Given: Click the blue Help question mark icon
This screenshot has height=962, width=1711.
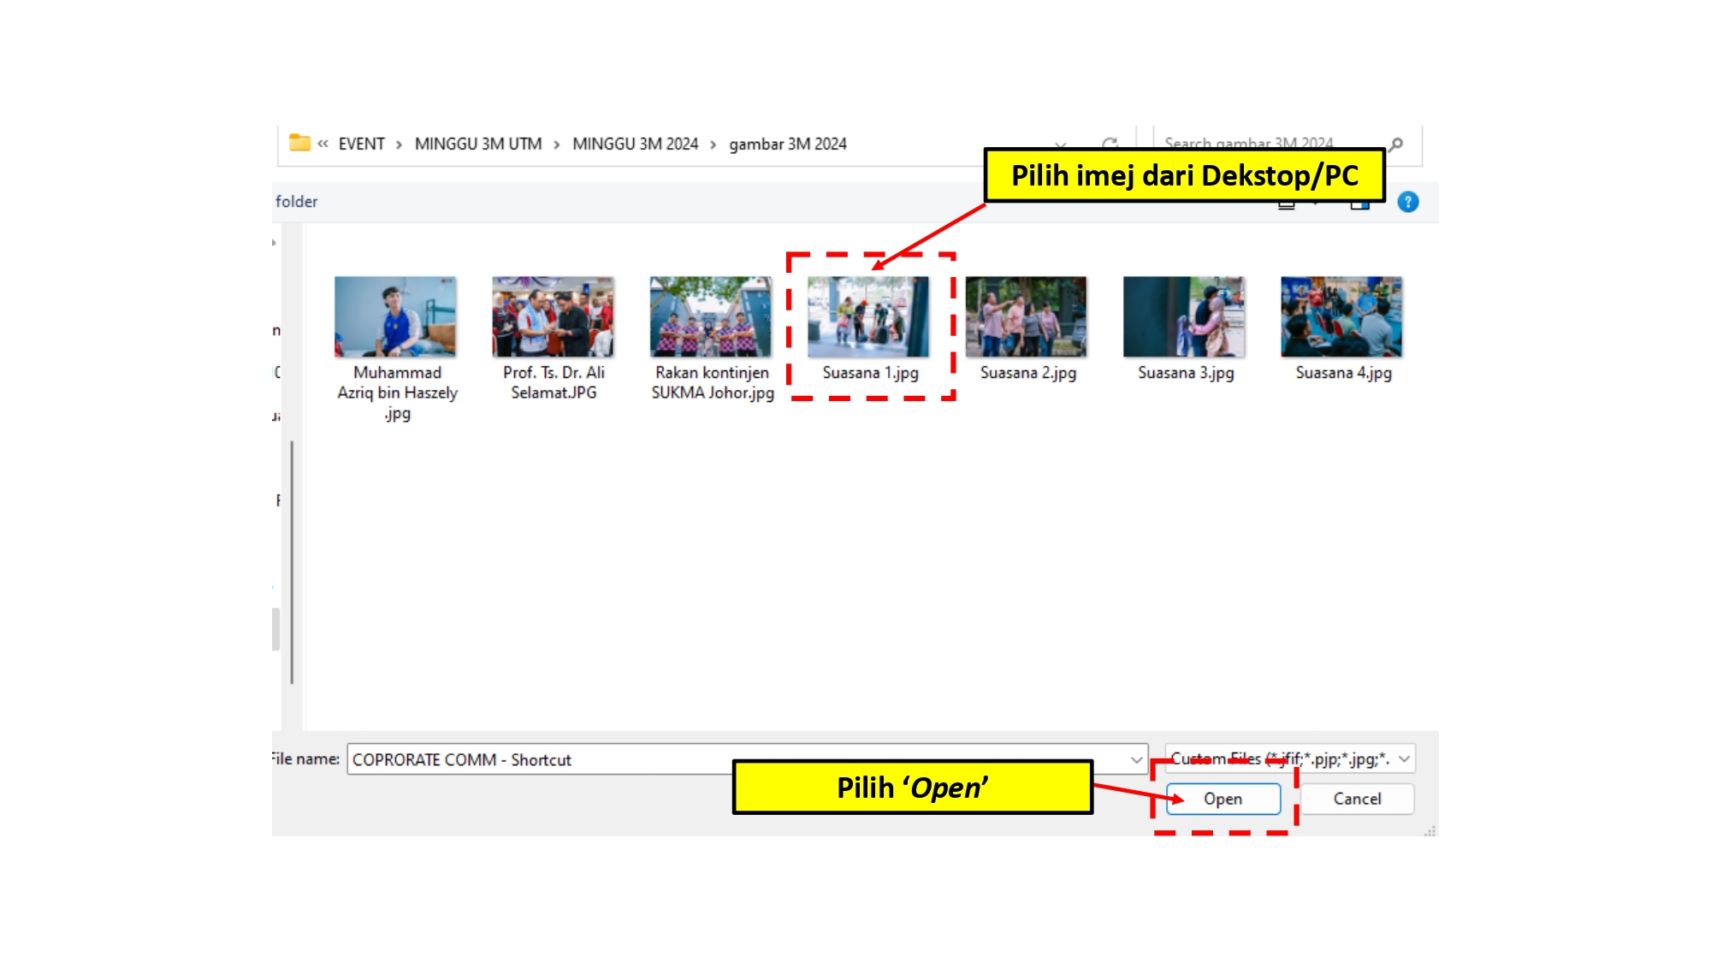Looking at the screenshot, I should (1407, 202).
